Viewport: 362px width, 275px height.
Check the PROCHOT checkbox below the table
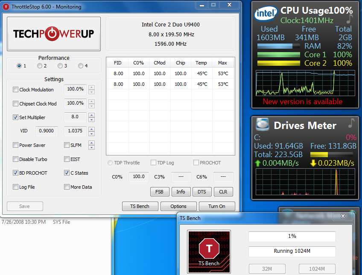click(x=196, y=163)
